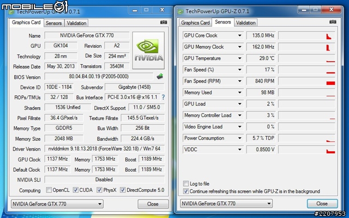
Task: Click the 29.0 °C temperature reading
Action: pyautogui.click(x=261, y=58)
